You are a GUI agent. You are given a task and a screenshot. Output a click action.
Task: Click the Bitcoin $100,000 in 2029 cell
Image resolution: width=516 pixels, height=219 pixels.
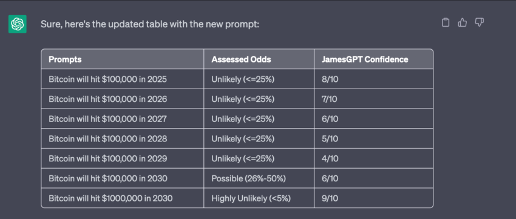point(123,158)
